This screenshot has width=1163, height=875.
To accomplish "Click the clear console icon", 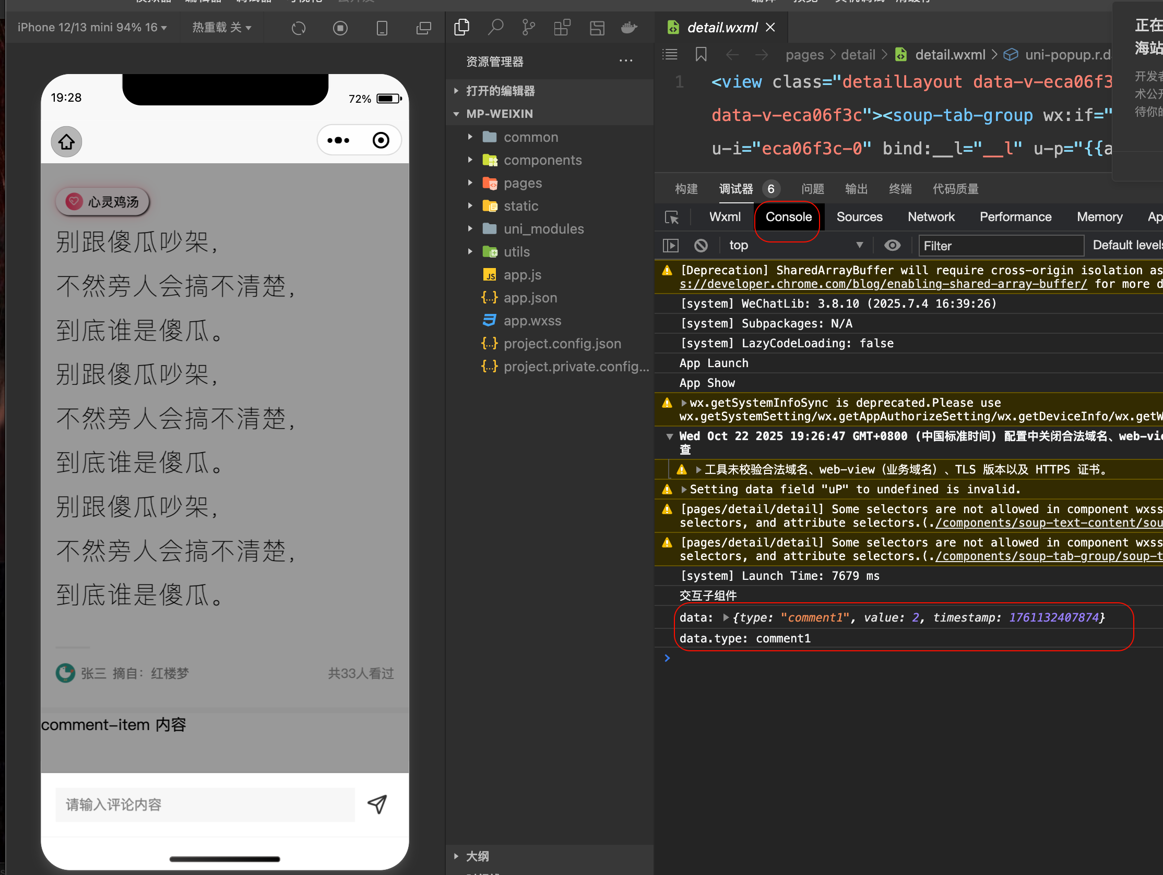I will click(x=701, y=245).
